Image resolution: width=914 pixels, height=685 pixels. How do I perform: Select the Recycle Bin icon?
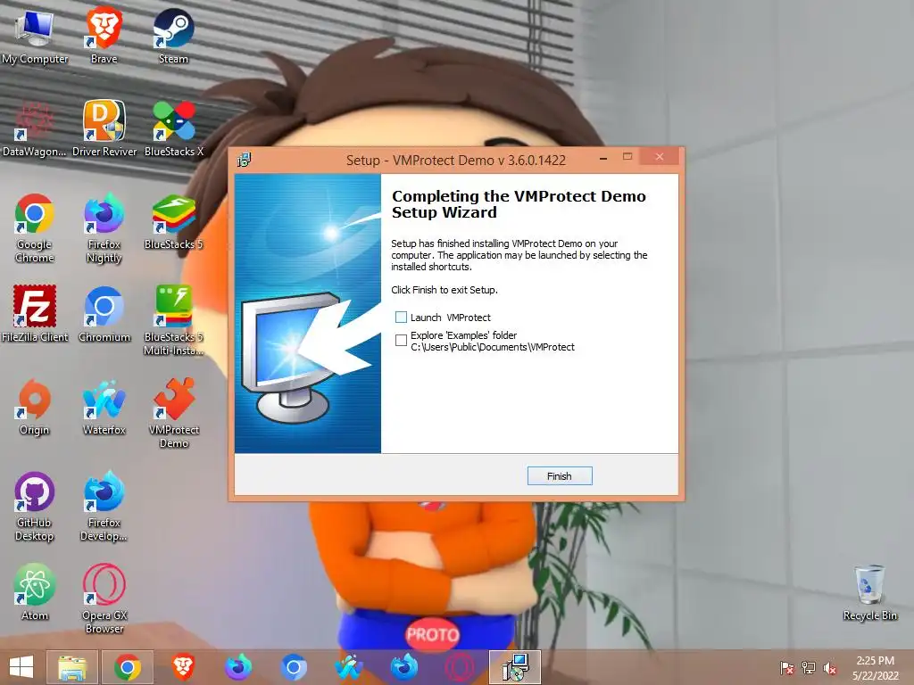click(869, 592)
